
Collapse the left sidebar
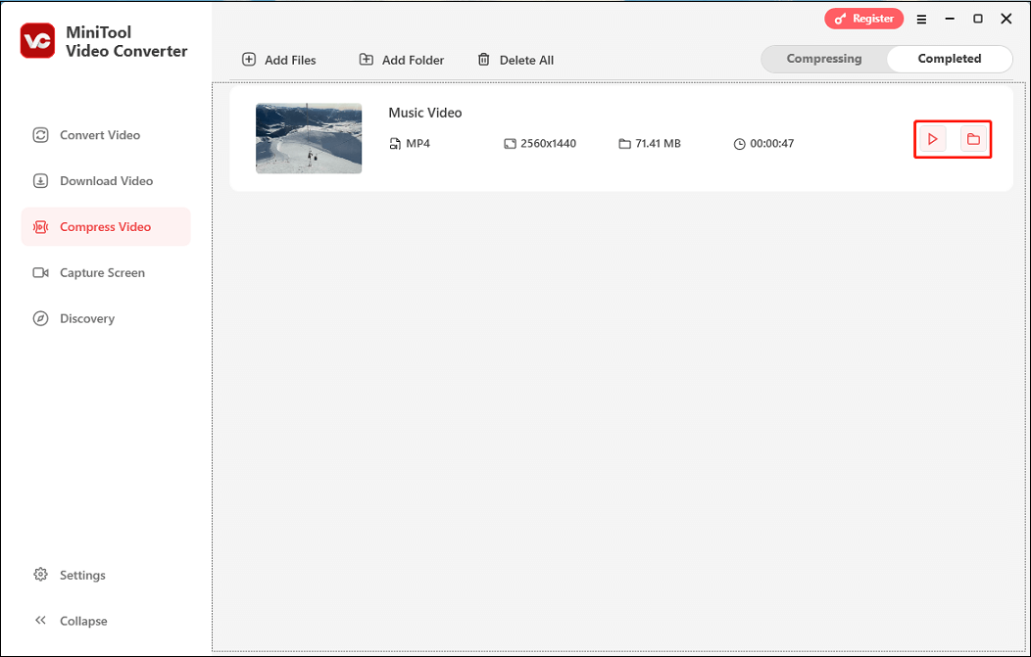[x=71, y=621]
